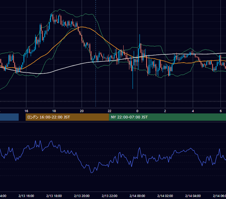Viewport: 226px width, 199px height.
Task: Click the 6 hour label on the upper time axis
Action: point(221,111)
